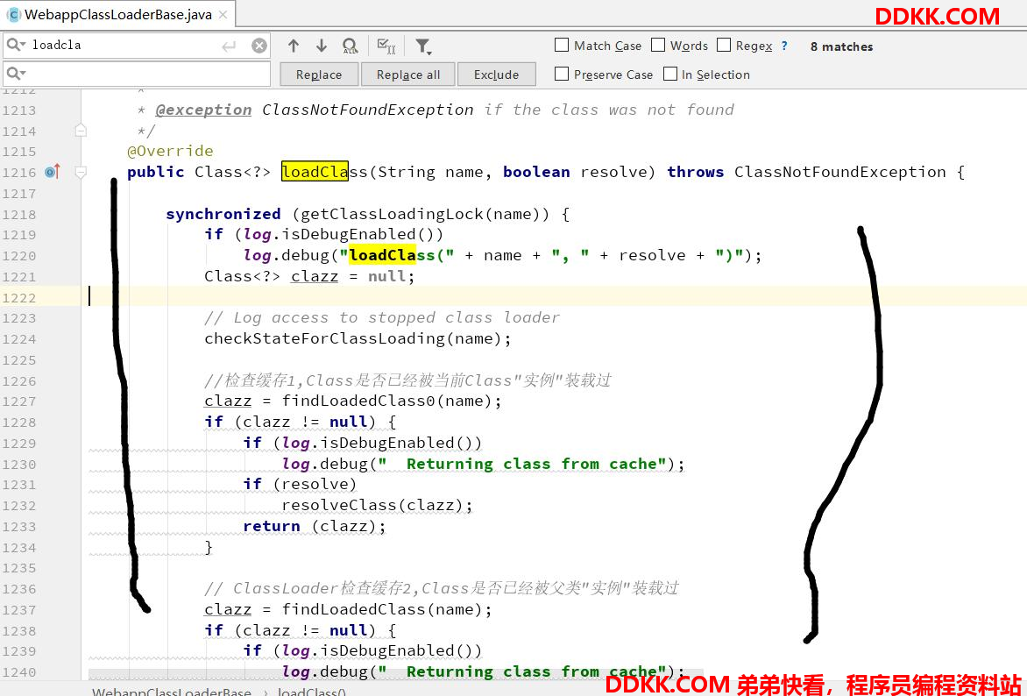1027x696 pixels.
Task: Enable the Regex checkbox
Action: pyautogui.click(x=724, y=45)
